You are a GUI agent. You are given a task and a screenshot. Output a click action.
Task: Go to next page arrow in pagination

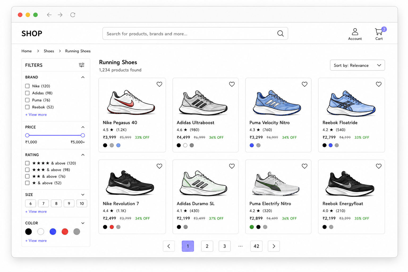coord(274,246)
